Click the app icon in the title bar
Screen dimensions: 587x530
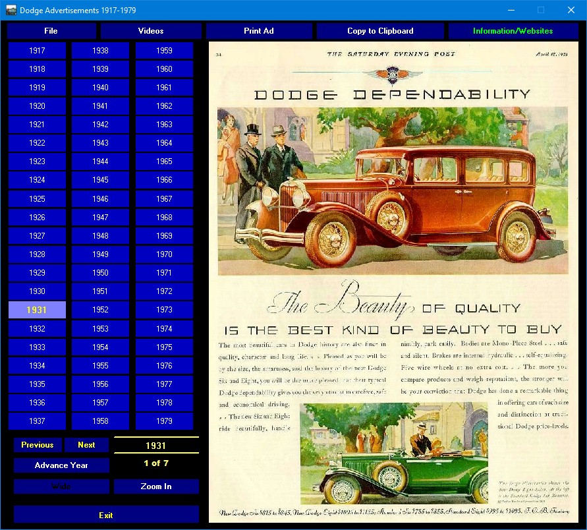coord(11,10)
